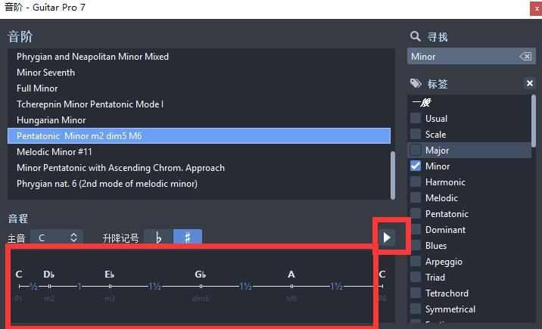Clear the Minor search text
Viewport: 542px width, 329px height.
tap(525, 57)
